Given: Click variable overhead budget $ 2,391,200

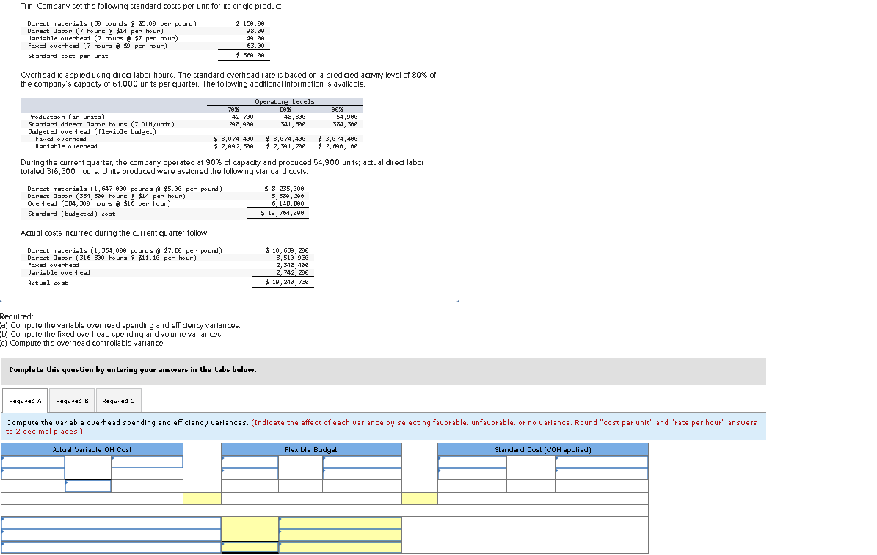Looking at the screenshot, I should [x=285, y=146].
